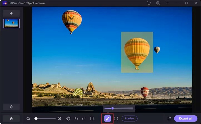Activate the hand pan tool
Screen dimensions: 201x124
[68, 118]
